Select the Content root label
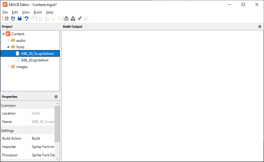 18,34
